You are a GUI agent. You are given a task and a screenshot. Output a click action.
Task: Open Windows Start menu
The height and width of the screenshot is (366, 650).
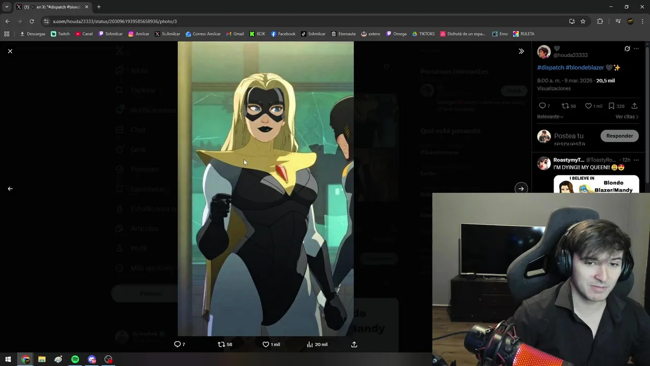[x=8, y=359]
